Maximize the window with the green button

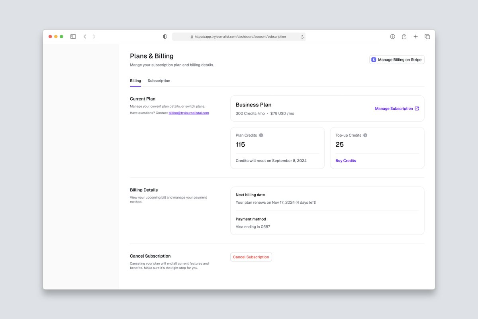click(61, 37)
